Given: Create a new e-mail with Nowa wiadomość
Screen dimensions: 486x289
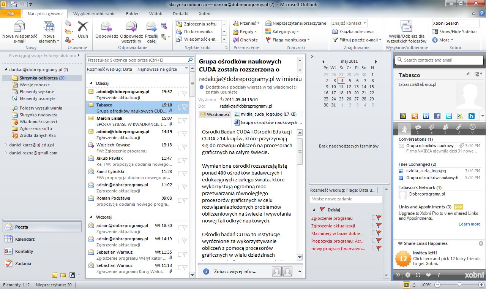Looking at the screenshot, I should point(19,32).
